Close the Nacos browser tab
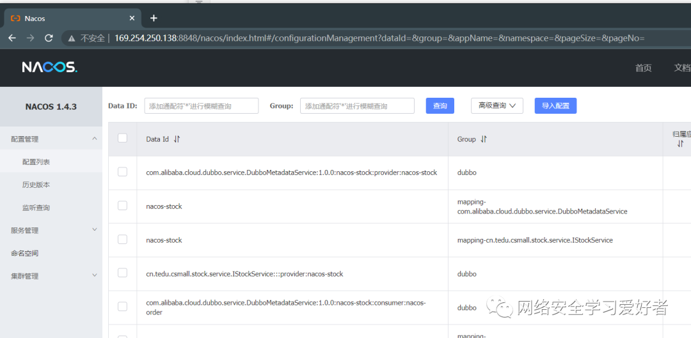Screen dimensions: 691x338 [x=132, y=19]
